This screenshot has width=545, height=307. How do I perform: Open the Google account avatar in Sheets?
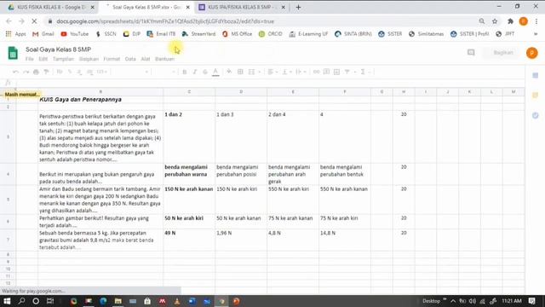coord(531,53)
